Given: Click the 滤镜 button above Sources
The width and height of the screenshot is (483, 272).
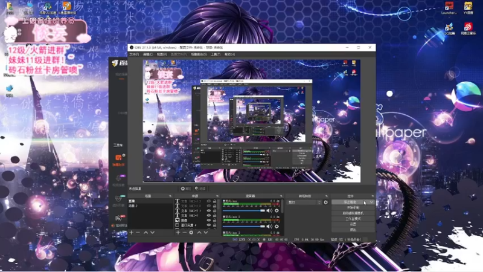Looking at the screenshot, I should pyautogui.click(x=200, y=189).
